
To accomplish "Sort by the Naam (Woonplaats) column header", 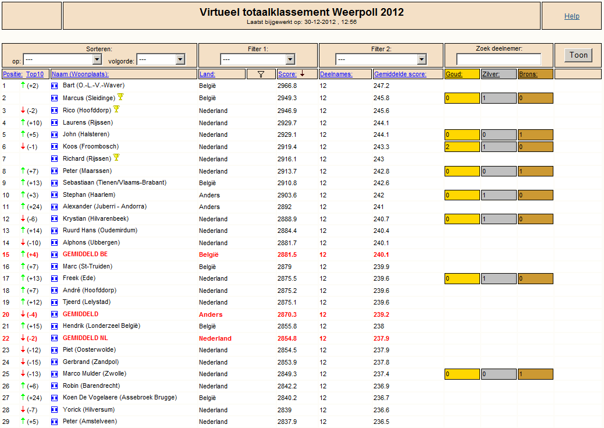I will (x=80, y=74).
